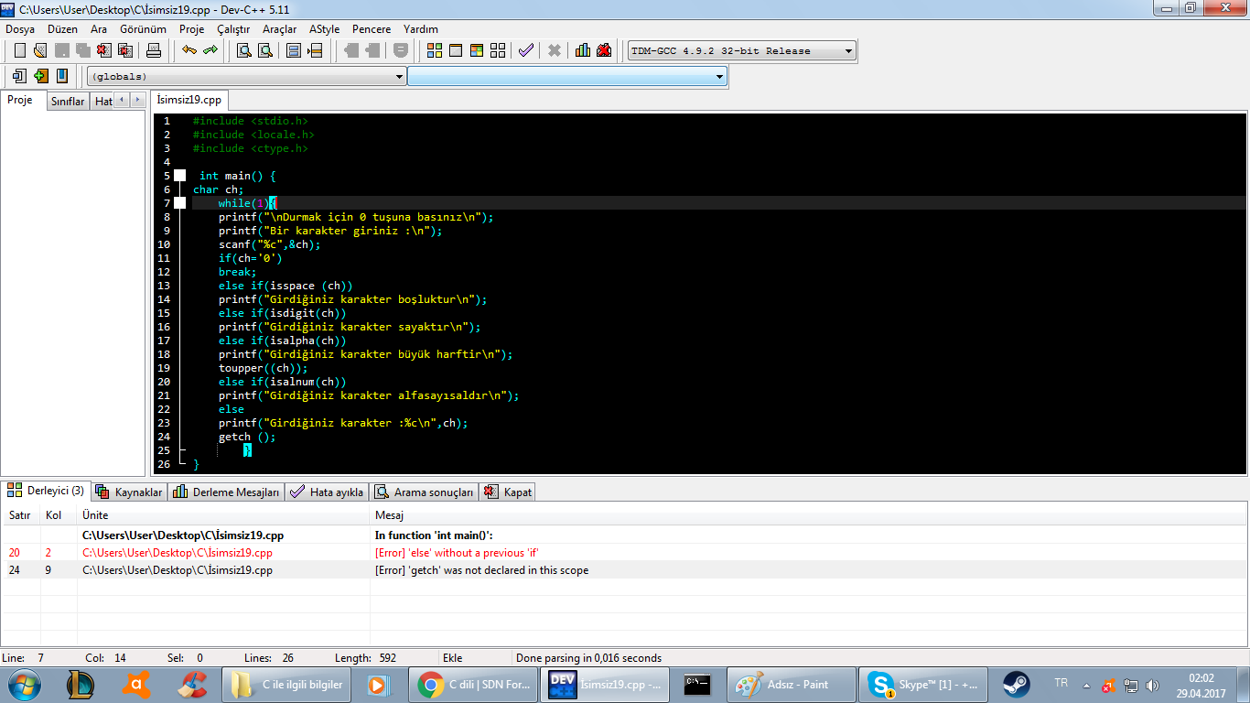Open the 'Adsız - Paint' taskbar window
The width and height of the screenshot is (1250, 703).
(792, 685)
